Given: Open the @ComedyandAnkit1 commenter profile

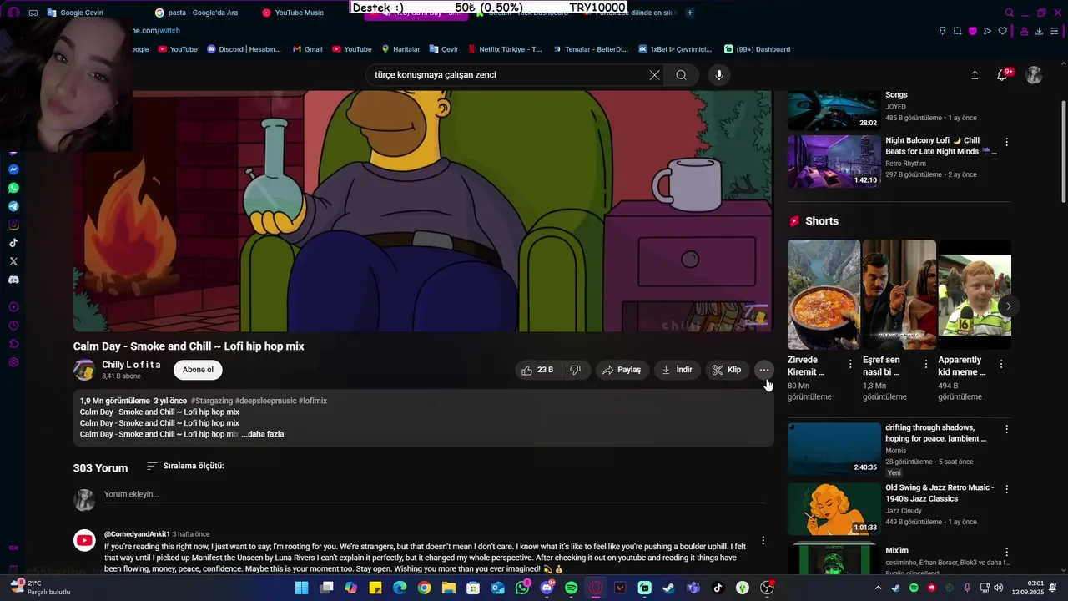Looking at the screenshot, I should click(137, 534).
